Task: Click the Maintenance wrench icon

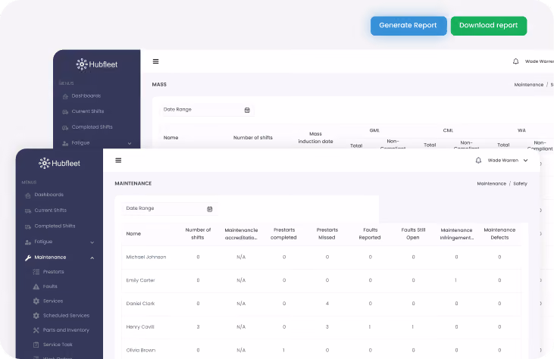Action: pyautogui.click(x=28, y=258)
